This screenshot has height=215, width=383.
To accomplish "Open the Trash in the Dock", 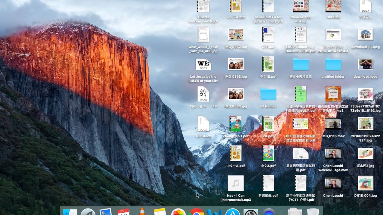I will click(313, 212).
